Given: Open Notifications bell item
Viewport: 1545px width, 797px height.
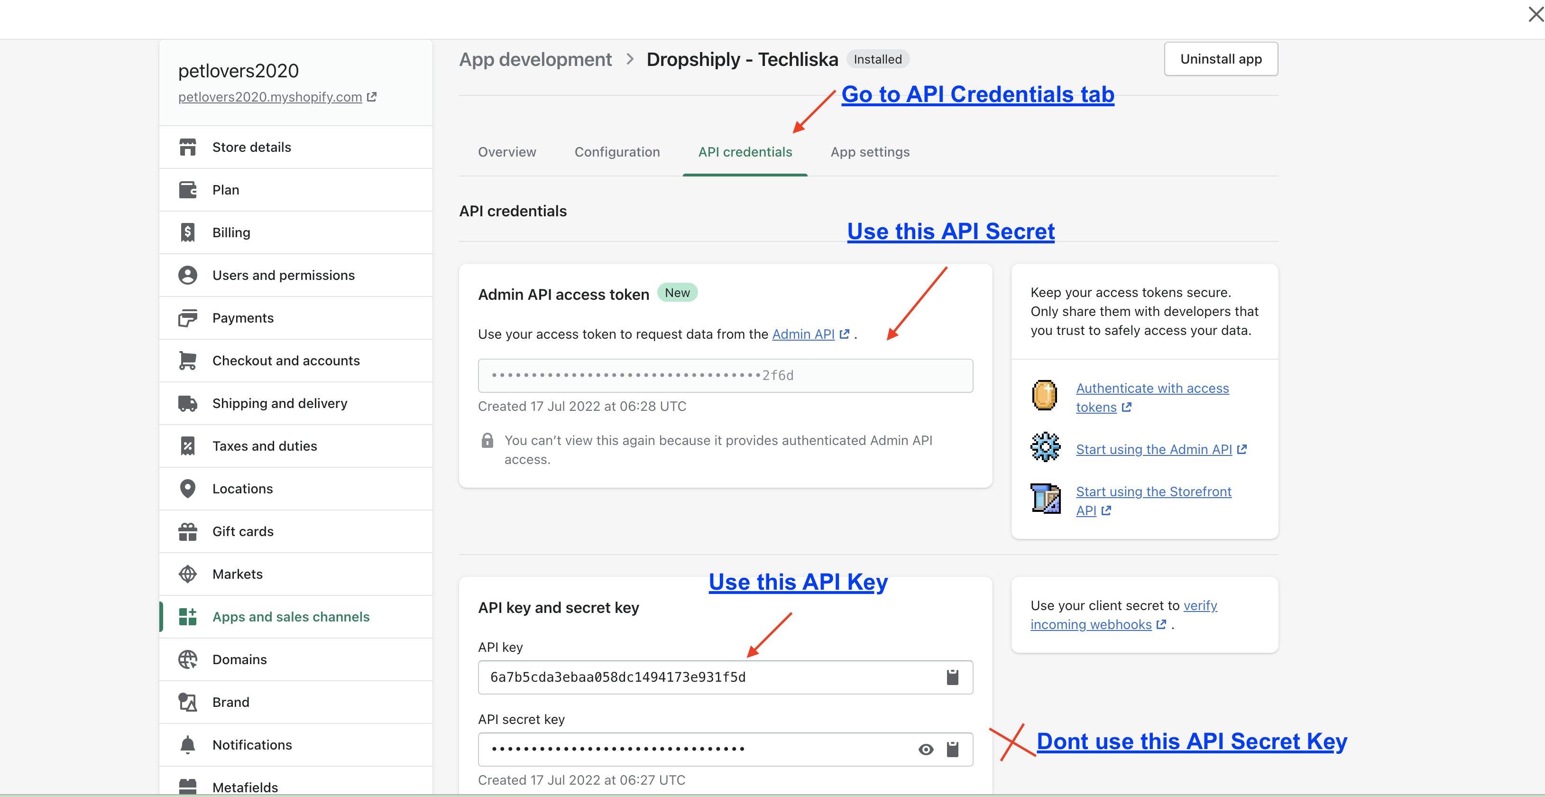Looking at the screenshot, I should pos(252,745).
